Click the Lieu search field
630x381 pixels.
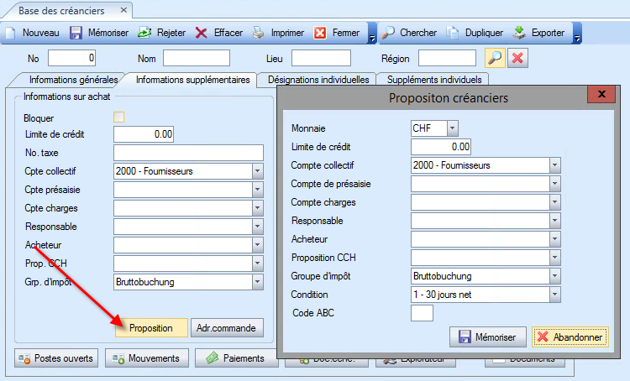tap(321, 58)
